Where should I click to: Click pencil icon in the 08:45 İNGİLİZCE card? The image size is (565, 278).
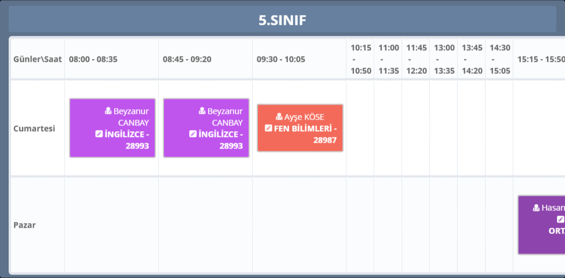(x=192, y=134)
